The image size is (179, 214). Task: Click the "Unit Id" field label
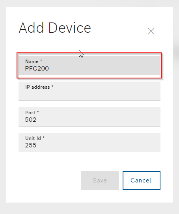33,138
